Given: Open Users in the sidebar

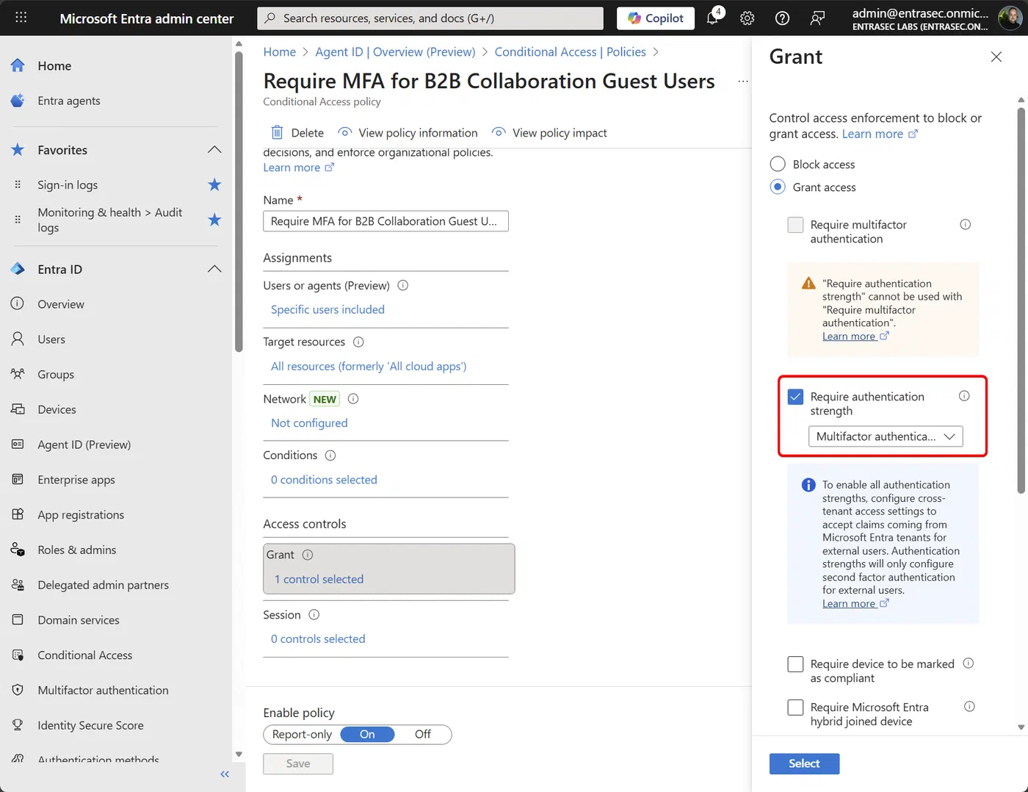Looking at the screenshot, I should tap(51, 339).
